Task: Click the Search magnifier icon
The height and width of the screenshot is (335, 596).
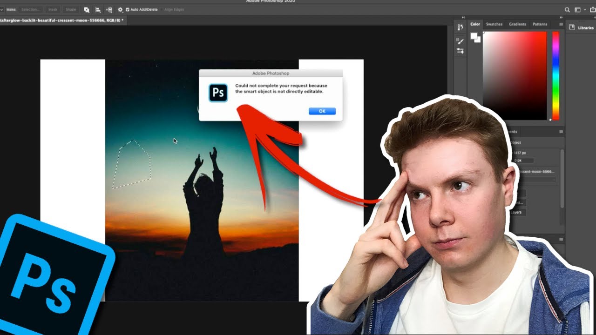Action: click(567, 9)
